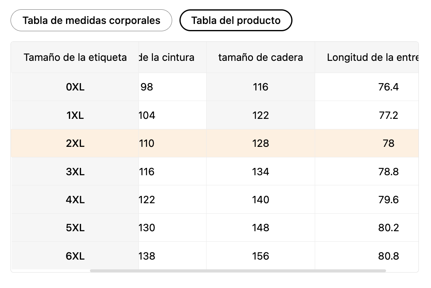Select the 1XL size row label

pyautogui.click(x=75, y=115)
